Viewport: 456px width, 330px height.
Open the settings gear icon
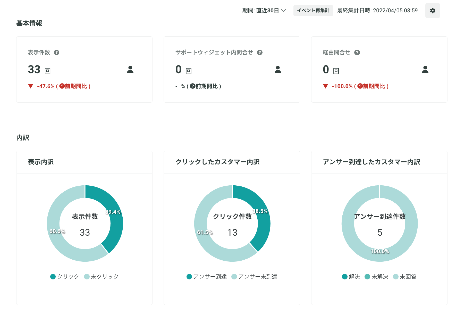(x=433, y=11)
